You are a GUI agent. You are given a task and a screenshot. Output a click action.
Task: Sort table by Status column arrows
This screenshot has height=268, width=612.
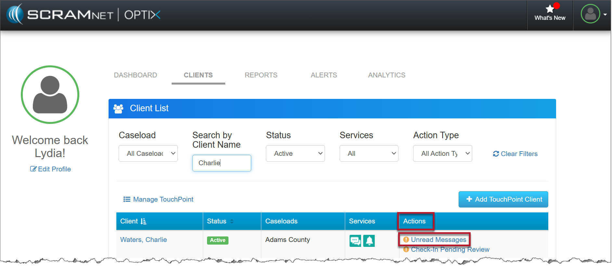click(232, 221)
